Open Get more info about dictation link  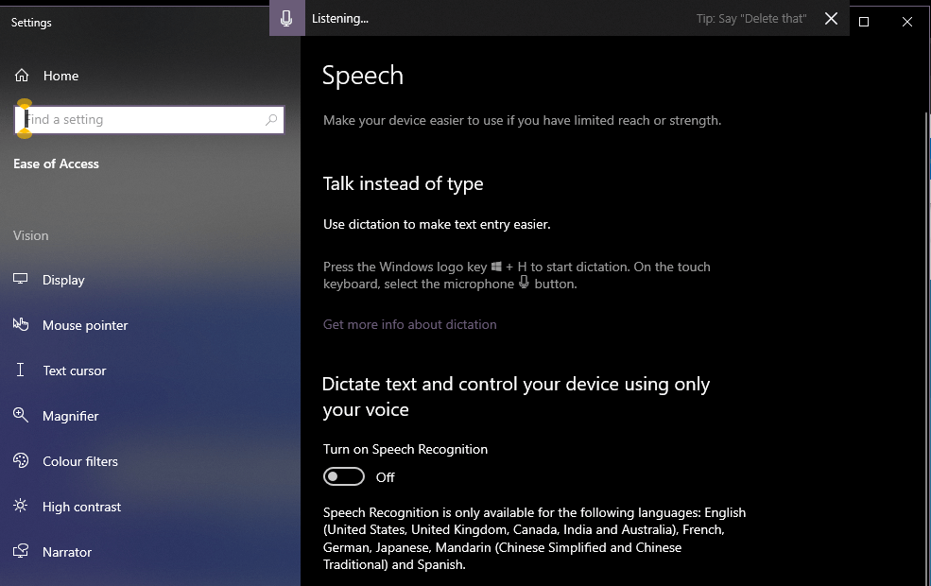[x=409, y=324]
